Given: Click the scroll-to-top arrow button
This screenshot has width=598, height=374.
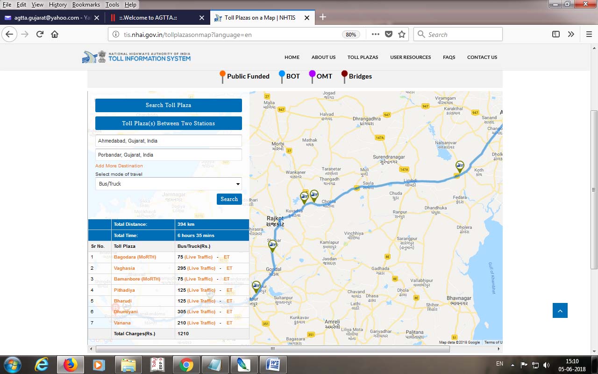Looking at the screenshot, I should (560, 310).
